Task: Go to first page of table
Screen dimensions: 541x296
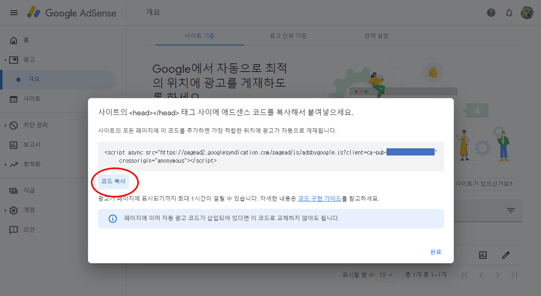Action: click(465, 275)
